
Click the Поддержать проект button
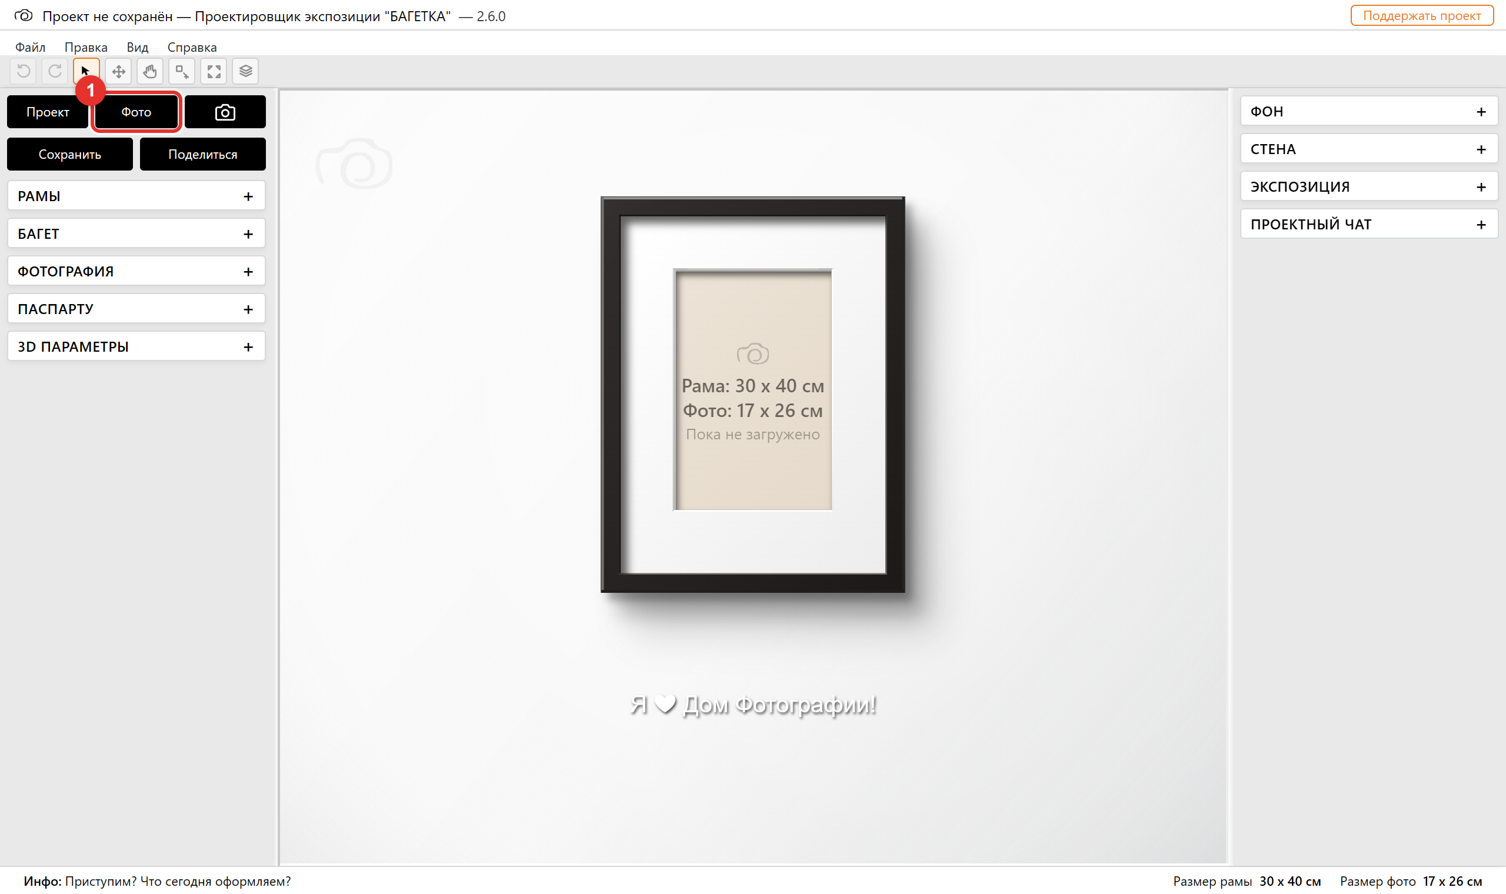point(1422,16)
